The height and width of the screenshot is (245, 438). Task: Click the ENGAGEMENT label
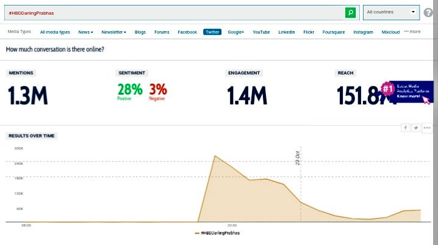[244, 73]
